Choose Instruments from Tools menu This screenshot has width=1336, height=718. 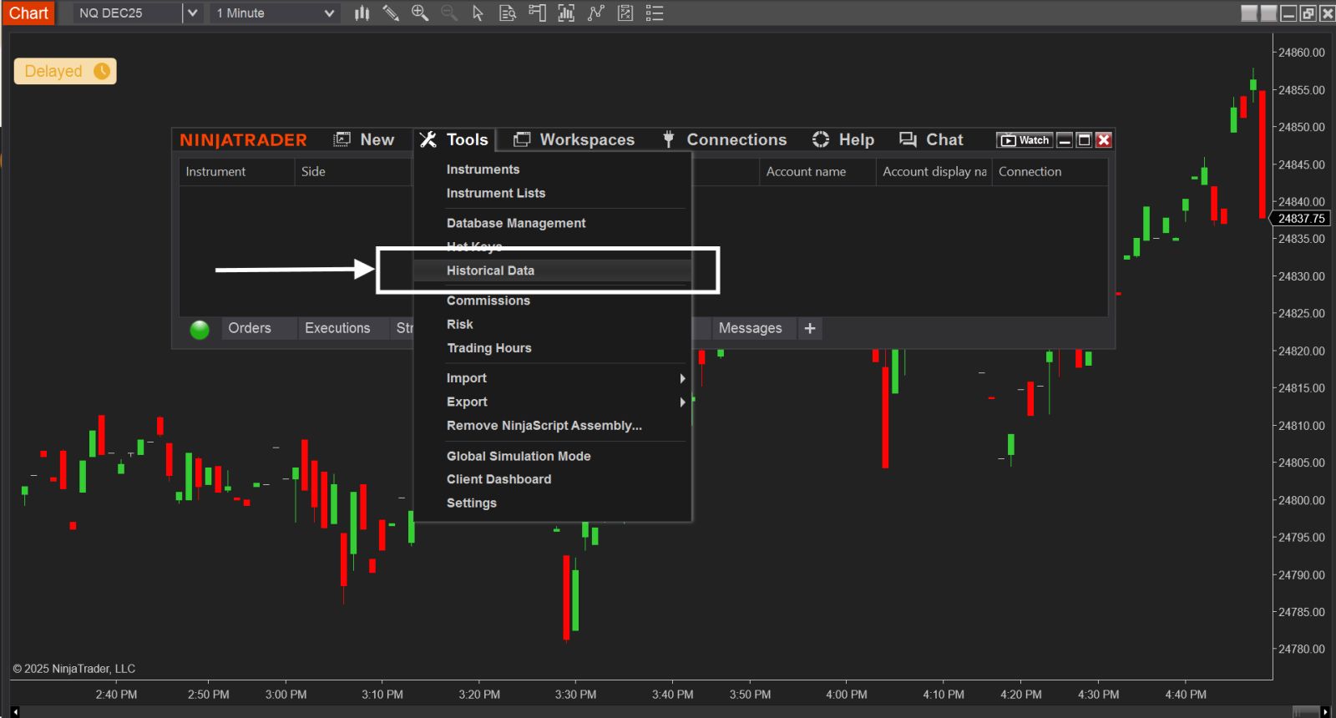[x=483, y=169]
